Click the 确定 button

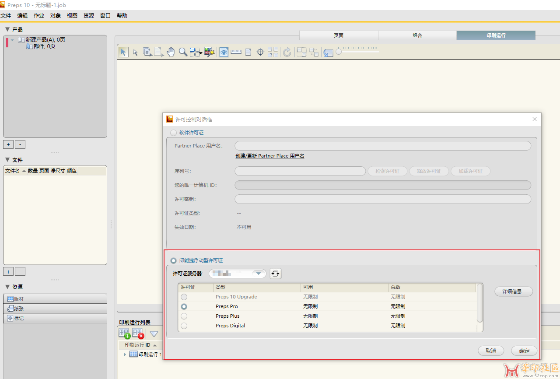pos(524,351)
